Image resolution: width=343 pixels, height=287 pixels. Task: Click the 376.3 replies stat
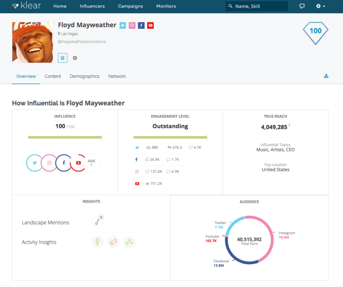click(175, 148)
